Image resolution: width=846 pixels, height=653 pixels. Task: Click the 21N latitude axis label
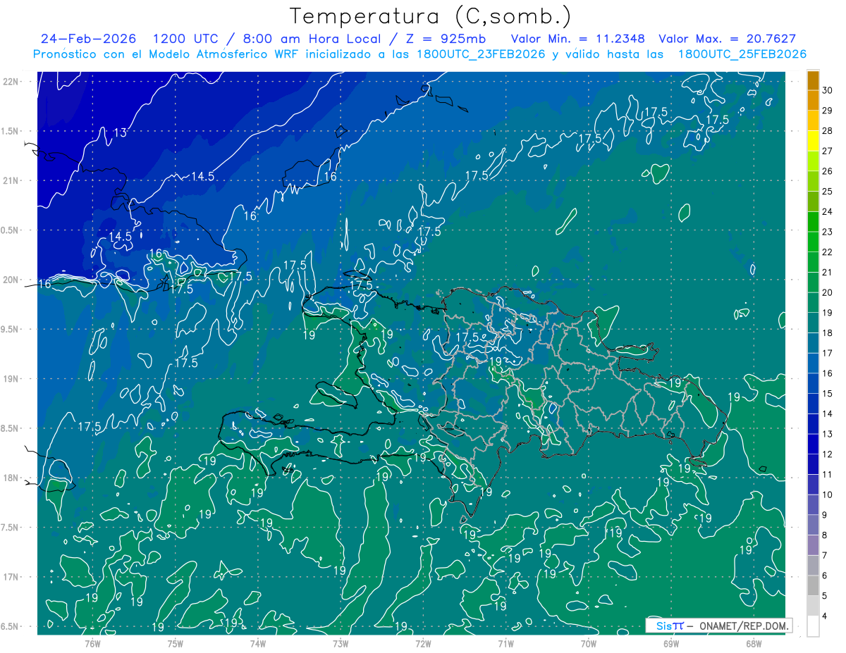[x=11, y=180]
